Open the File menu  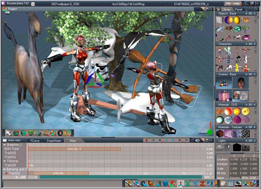click(x=229, y=3)
